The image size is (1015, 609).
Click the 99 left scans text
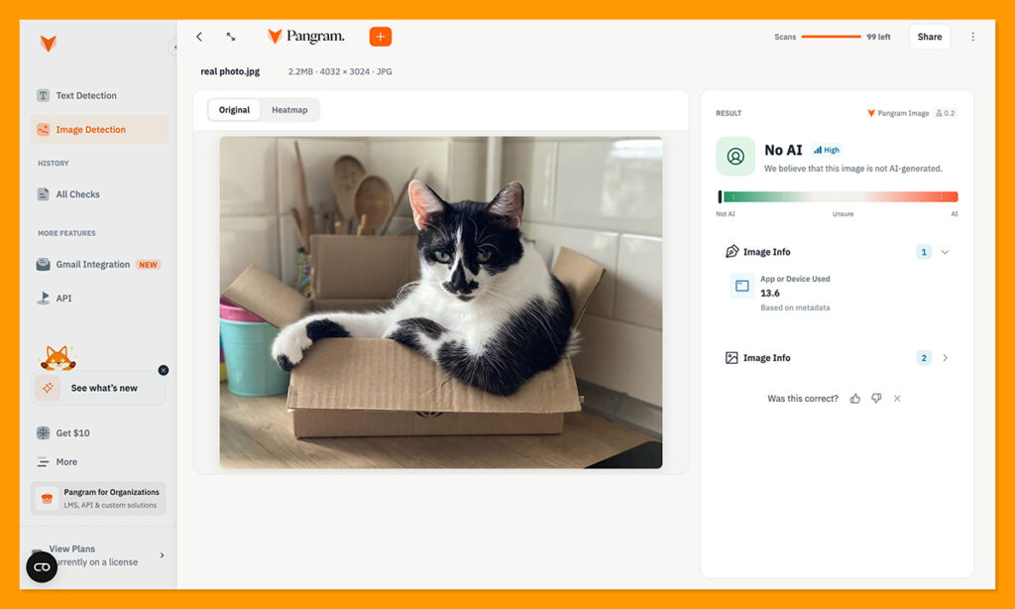pos(878,37)
